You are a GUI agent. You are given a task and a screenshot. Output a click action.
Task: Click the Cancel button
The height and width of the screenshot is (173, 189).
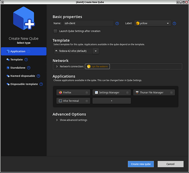pyautogui.click(x=170, y=164)
